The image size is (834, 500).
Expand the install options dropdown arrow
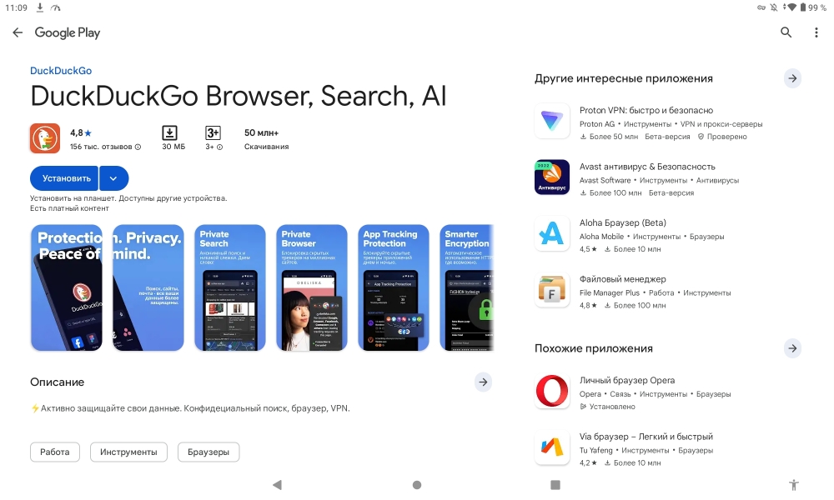[x=113, y=178]
